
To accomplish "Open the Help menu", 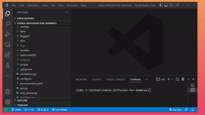I will (84, 5).
